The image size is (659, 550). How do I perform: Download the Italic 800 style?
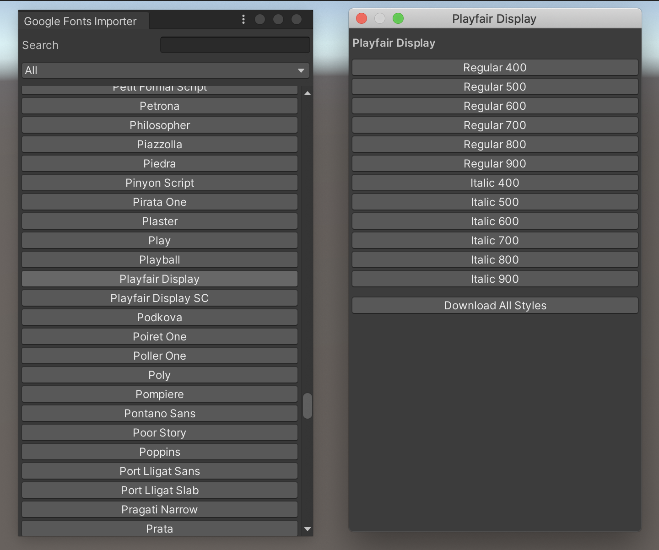tap(495, 260)
